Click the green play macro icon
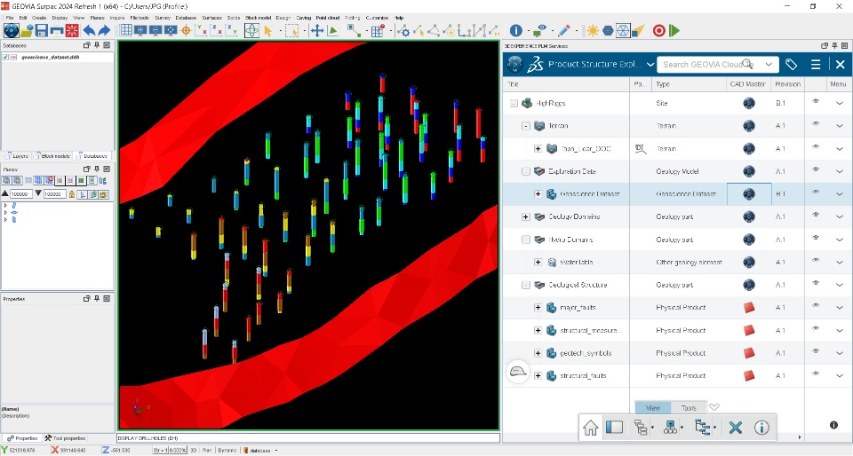Screen dimensions: 853x456 point(674,30)
